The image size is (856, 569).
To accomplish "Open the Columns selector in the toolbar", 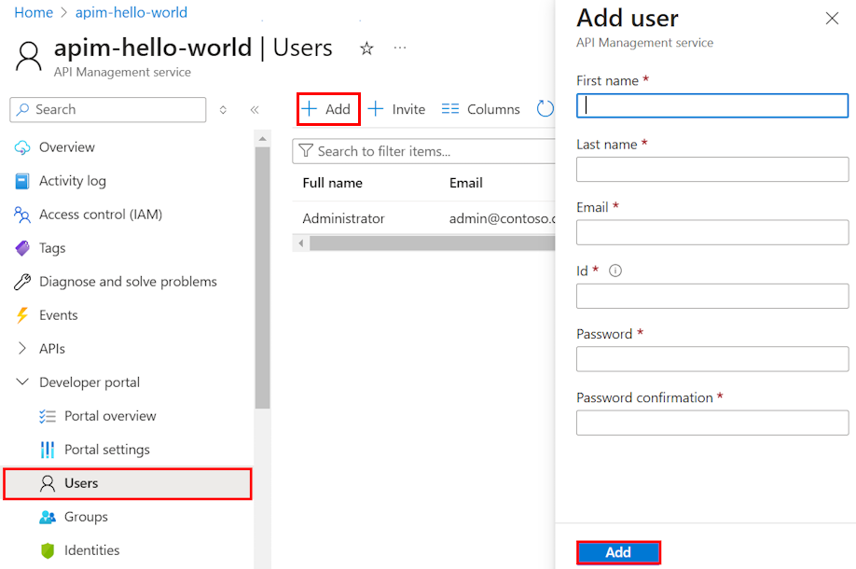I will click(x=480, y=108).
